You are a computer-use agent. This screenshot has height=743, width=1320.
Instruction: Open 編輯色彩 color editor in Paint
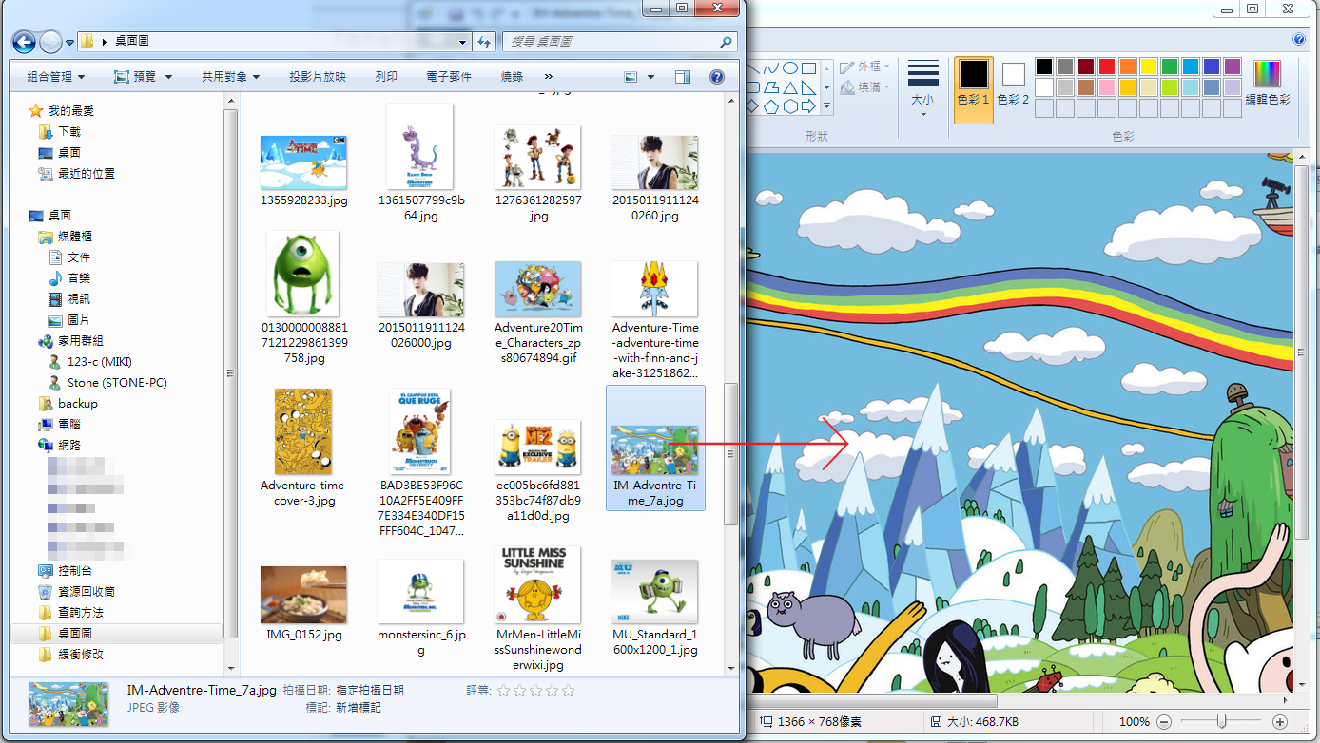pos(1268,83)
